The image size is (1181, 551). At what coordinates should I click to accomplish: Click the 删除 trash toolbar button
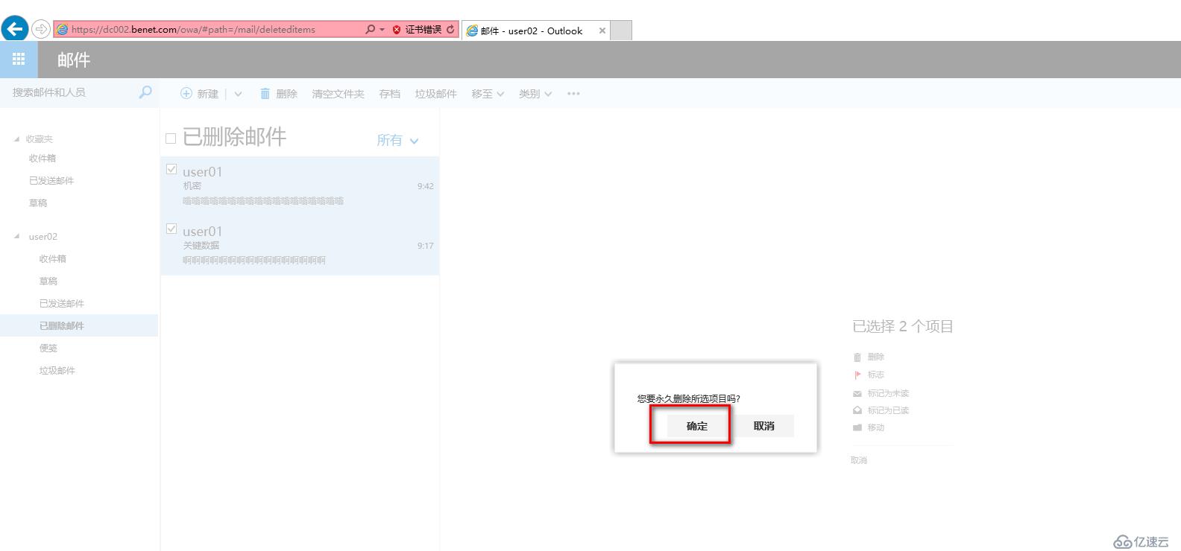tap(278, 94)
